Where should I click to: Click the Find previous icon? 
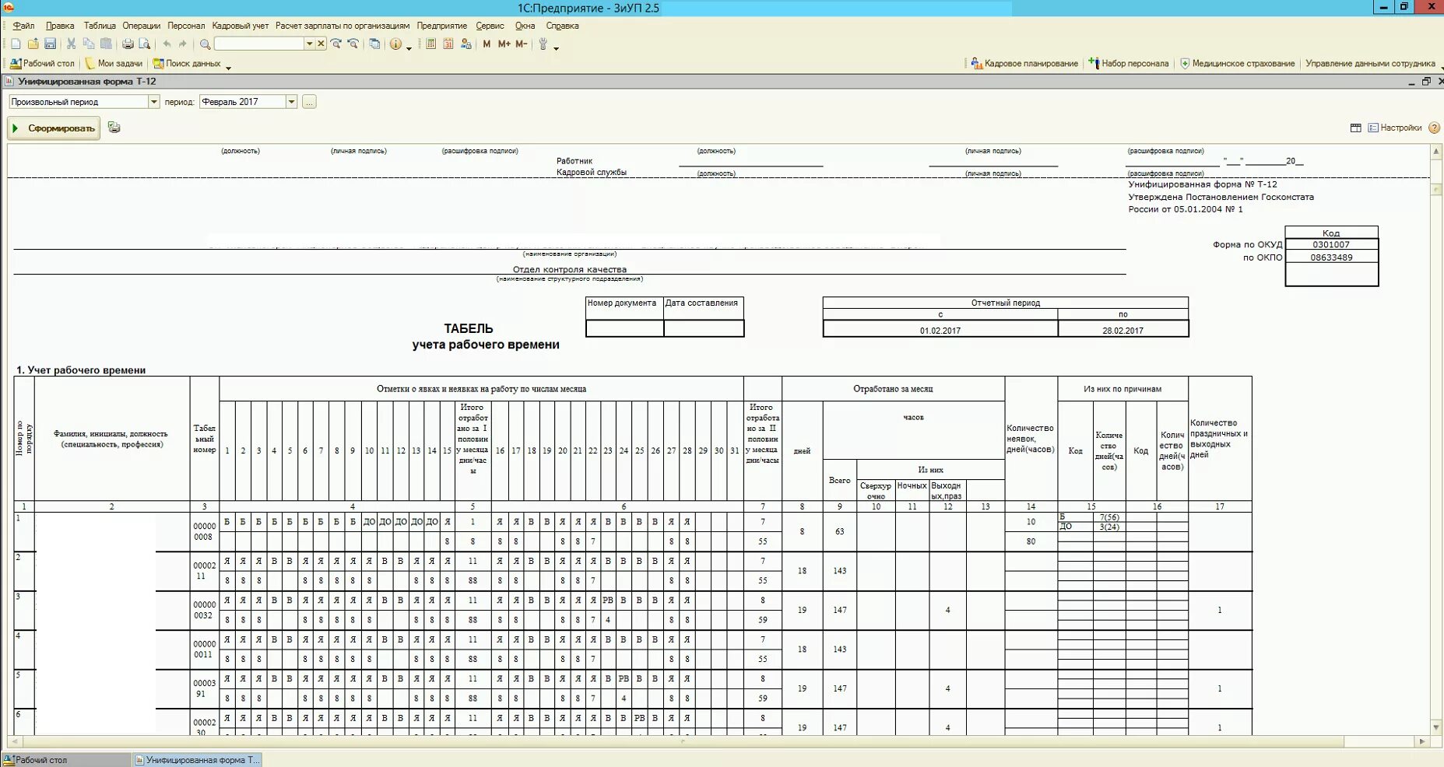click(353, 44)
